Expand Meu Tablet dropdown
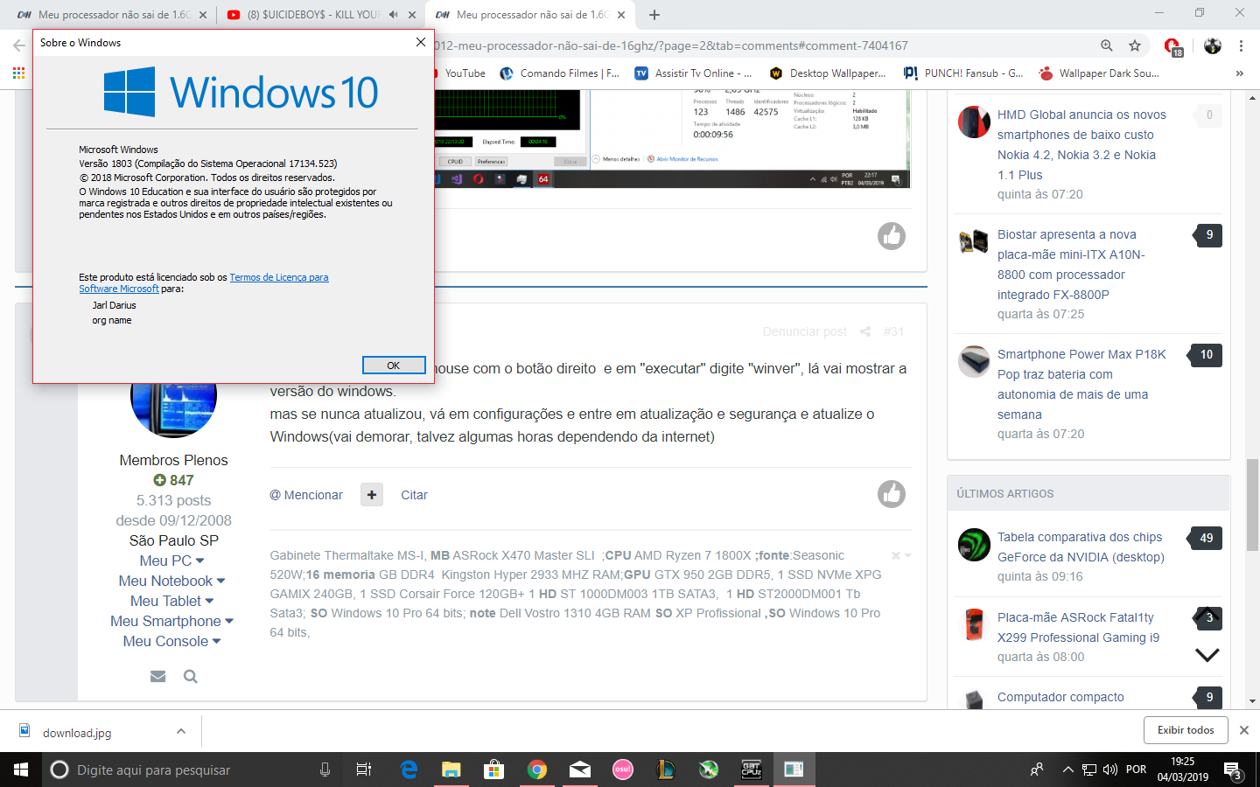This screenshot has width=1260, height=787. pos(172,601)
